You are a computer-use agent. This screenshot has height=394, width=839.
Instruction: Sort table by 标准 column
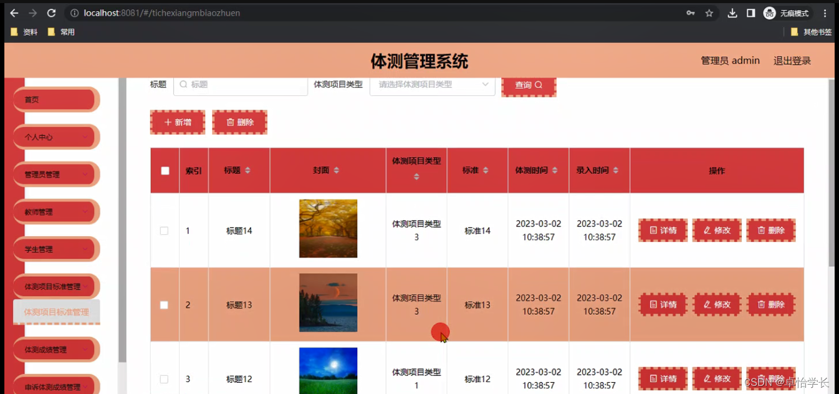(x=486, y=170)
